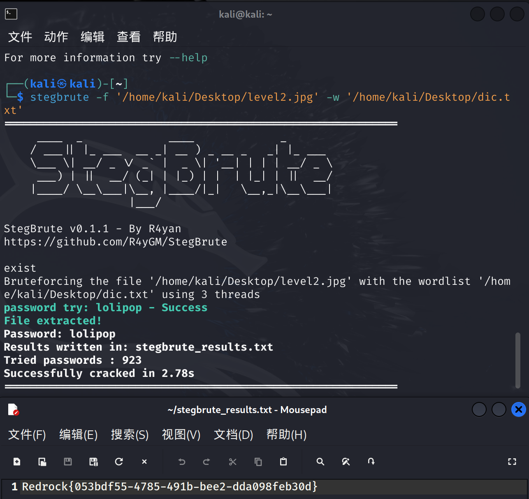Viewport: 529px width, 499px height.
Task: Click the Open file icon in Mousepad
Action: point(42,462)
